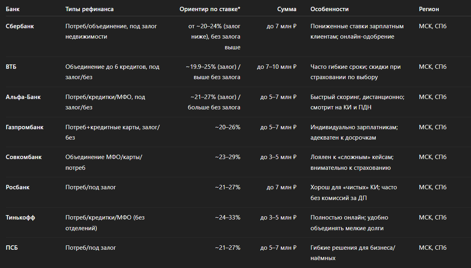Click the "Регион" column header
The image size is (471, 268).
429,9
